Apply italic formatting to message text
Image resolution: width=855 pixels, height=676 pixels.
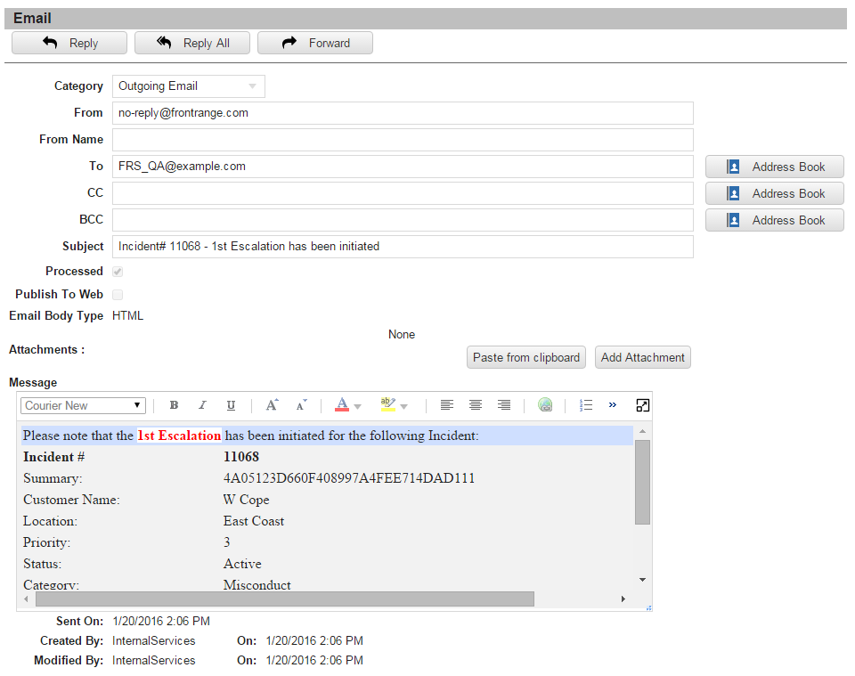[202, 405]
